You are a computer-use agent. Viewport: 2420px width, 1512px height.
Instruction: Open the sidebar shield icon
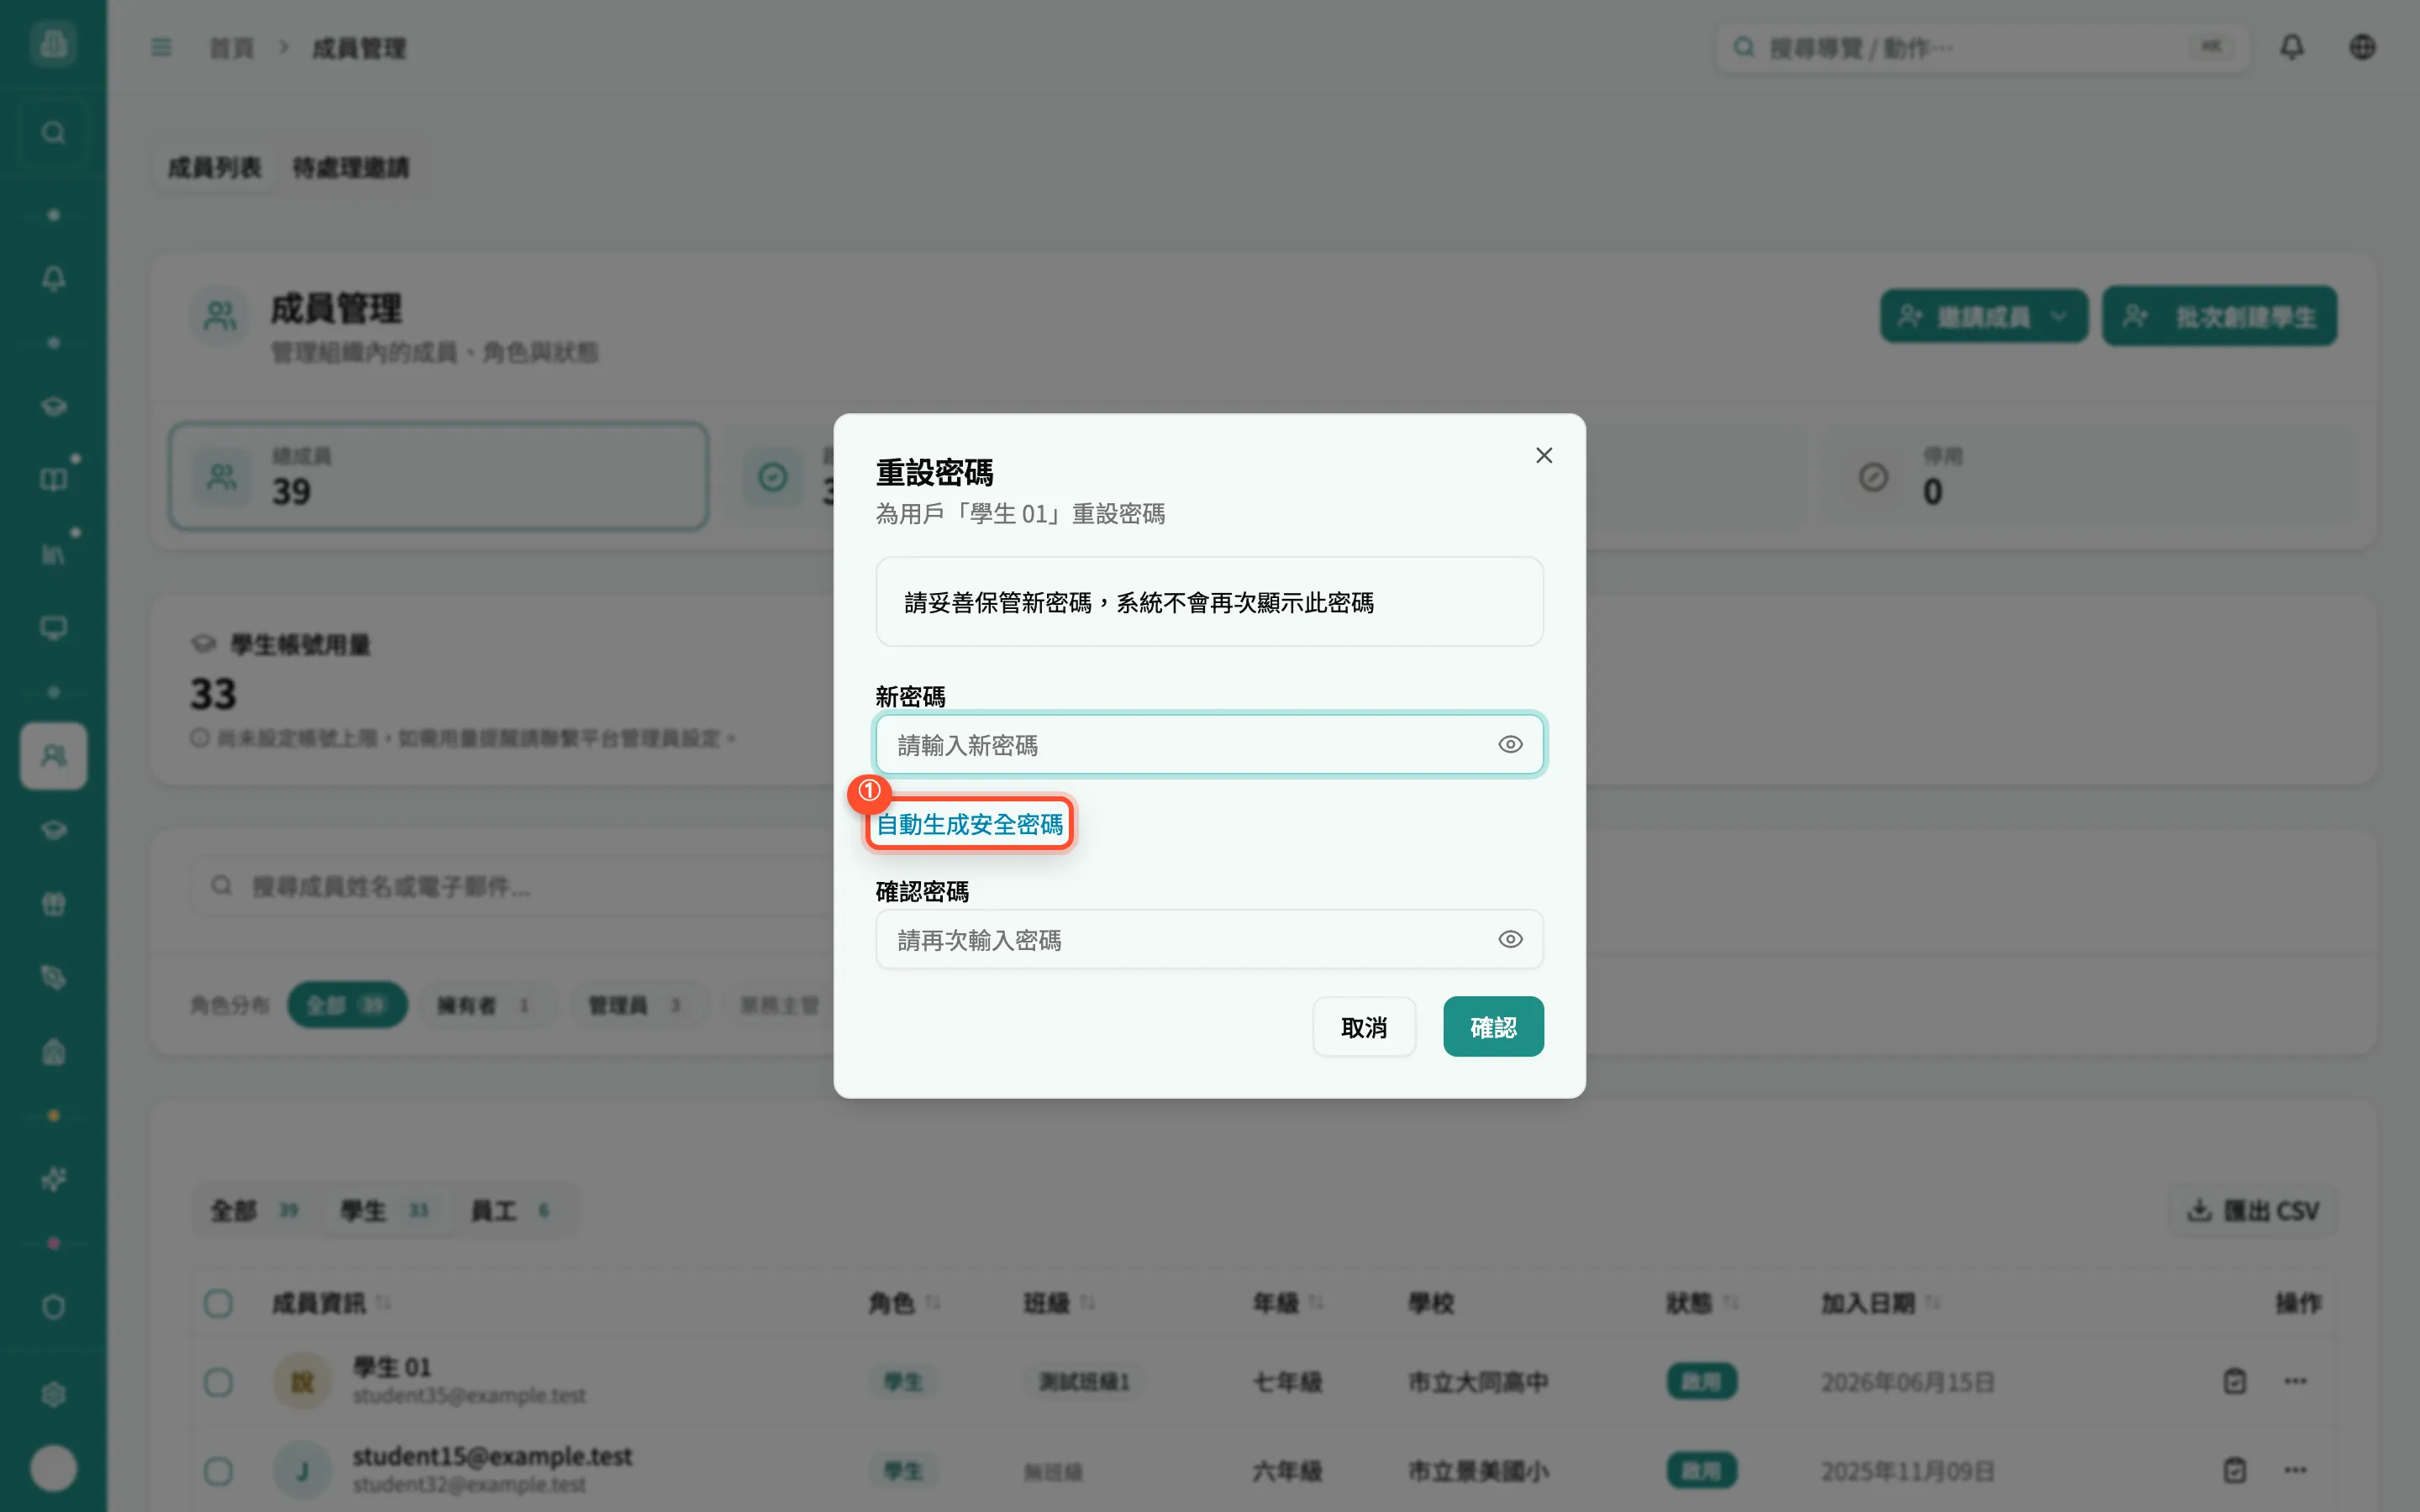[x=53, y=1307]
